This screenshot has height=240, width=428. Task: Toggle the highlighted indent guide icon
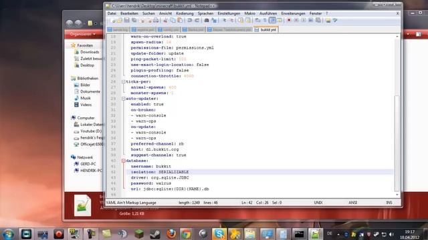point(272,21)
